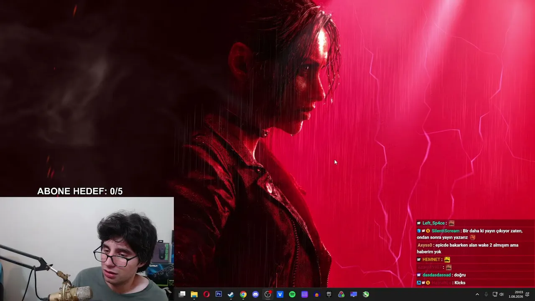Open Steam from the taskbar
This screenshot has height=301, width=535.
pos(231,294)
